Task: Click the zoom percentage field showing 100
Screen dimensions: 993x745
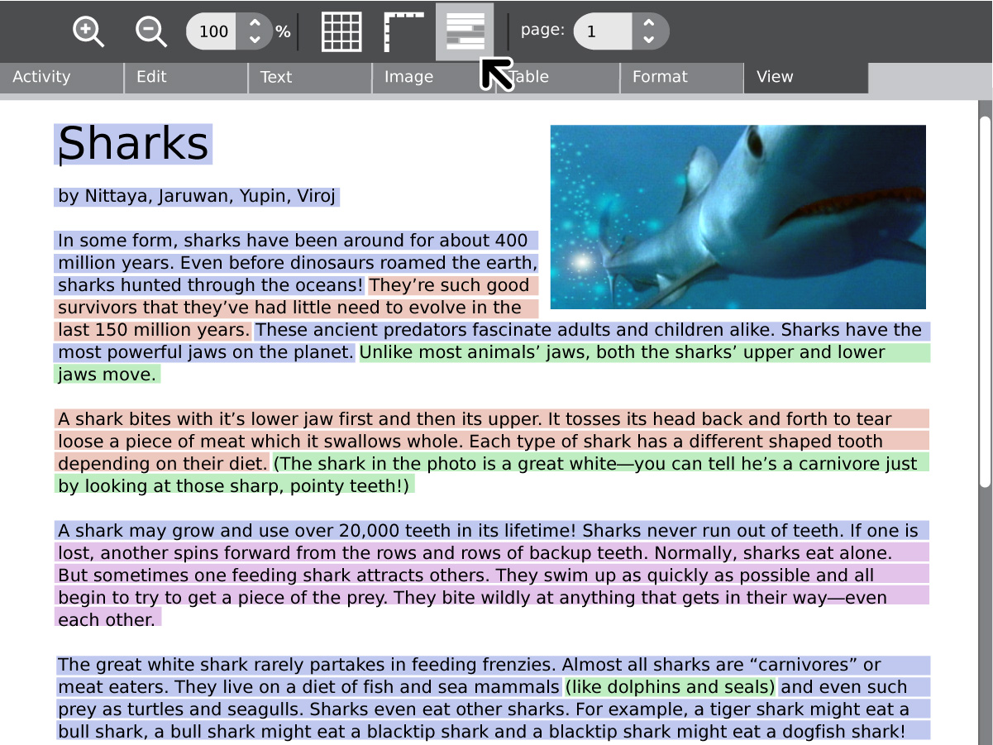Action: pyautogui.click(x=213, y=31)
